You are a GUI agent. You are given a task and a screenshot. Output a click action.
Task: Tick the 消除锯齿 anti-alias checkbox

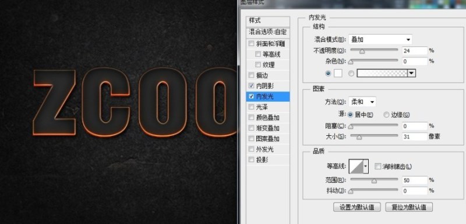(377, 167)
